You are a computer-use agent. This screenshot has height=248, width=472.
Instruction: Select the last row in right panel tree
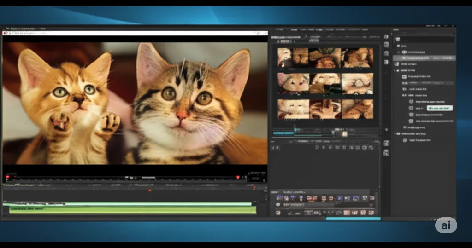tap(417, 140)
